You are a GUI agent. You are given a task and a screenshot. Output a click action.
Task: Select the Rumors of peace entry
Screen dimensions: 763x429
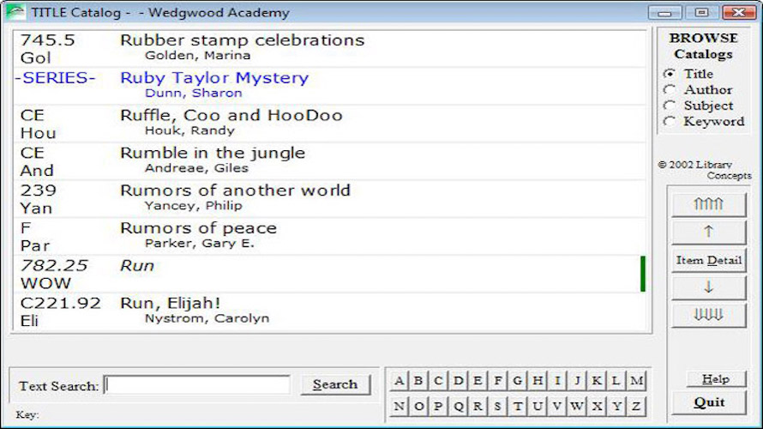point(198,228)
